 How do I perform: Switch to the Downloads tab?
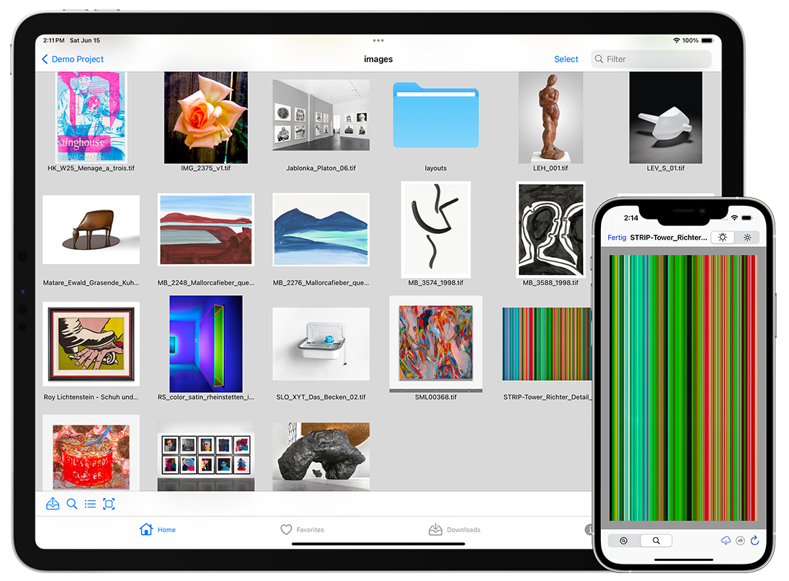click(x=455, y=529)
